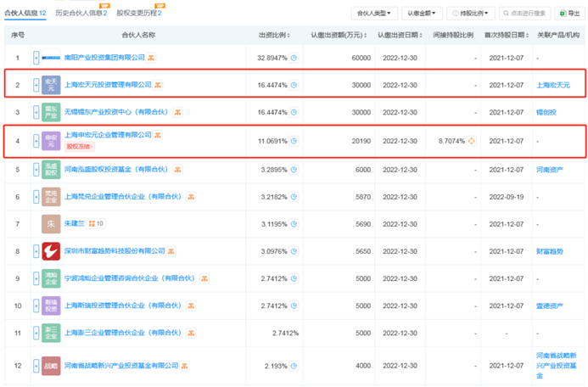Open equity chart icon beside 河南省战略新兴产业投资基金有限公司

184,366
